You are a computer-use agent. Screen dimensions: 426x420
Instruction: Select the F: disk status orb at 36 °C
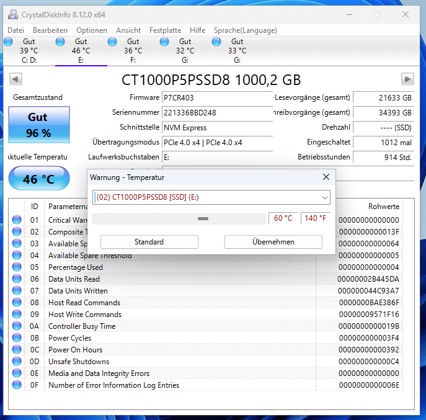[112, 42]
